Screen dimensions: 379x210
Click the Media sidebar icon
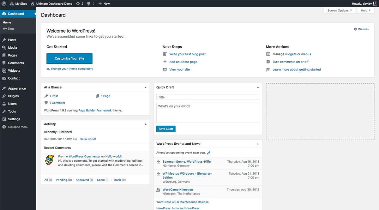(4, 48)
